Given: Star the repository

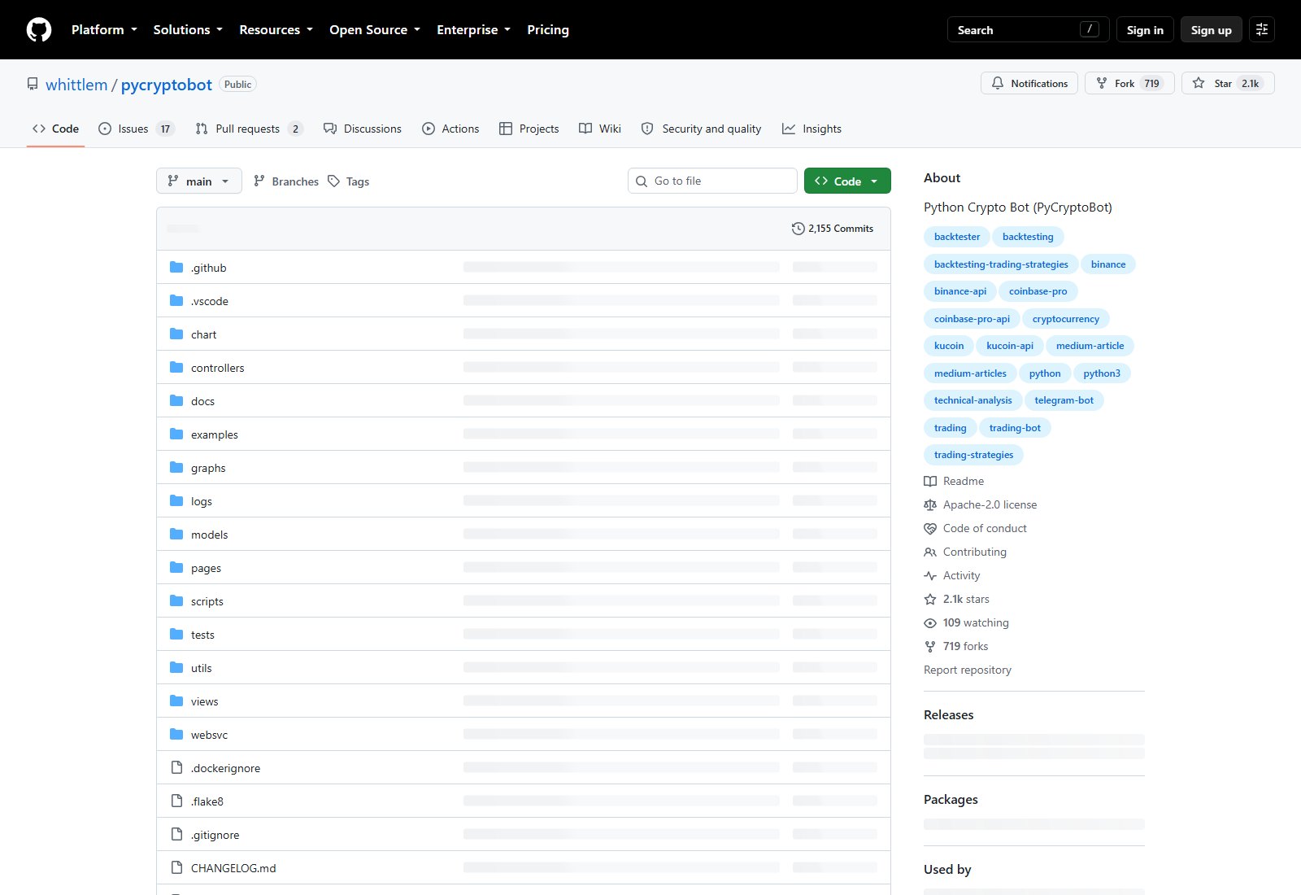Looking at the screenshot, I should click(x=1228, y=84).
